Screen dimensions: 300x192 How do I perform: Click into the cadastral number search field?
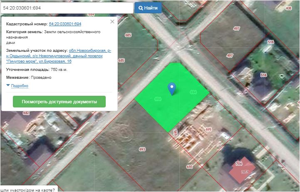click(x=67, y=8)
